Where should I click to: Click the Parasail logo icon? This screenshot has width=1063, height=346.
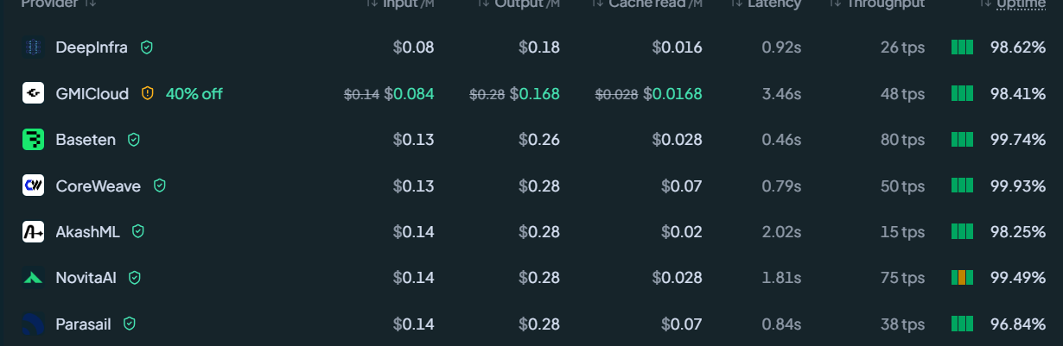[33, 324]
